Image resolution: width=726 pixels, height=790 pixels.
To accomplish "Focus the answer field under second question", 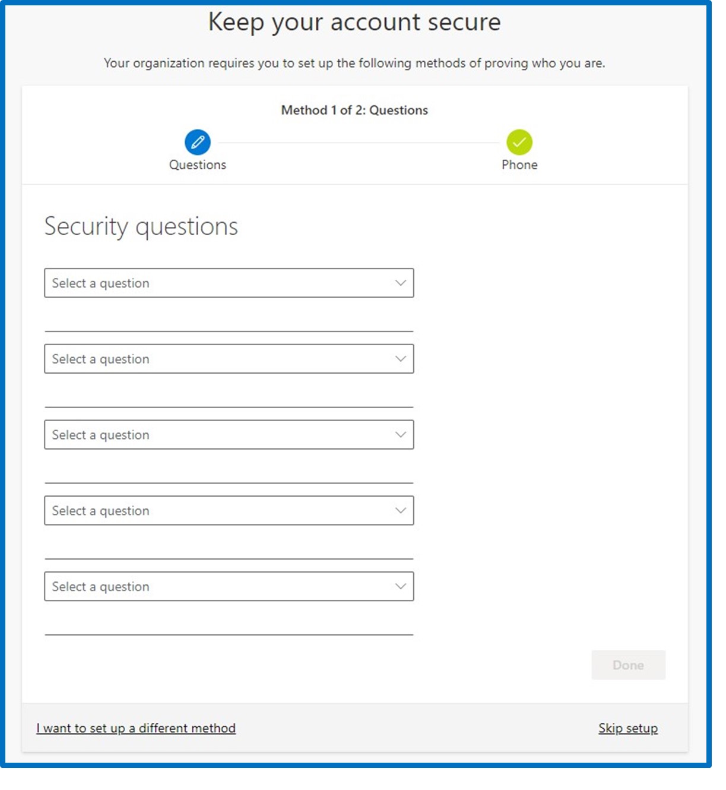I will point(229,396).
